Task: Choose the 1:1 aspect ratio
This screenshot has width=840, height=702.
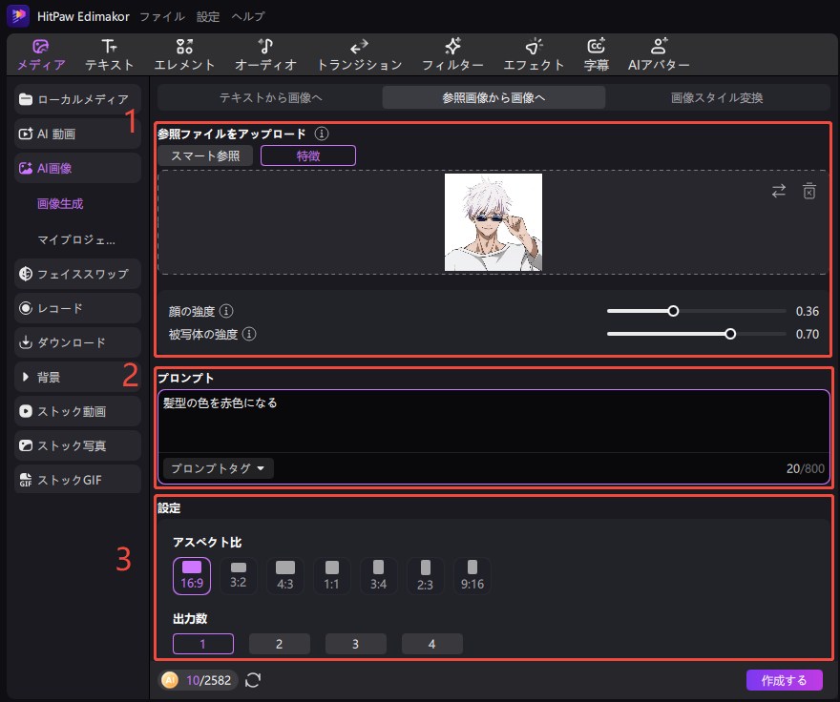Action: coord(331,576)
